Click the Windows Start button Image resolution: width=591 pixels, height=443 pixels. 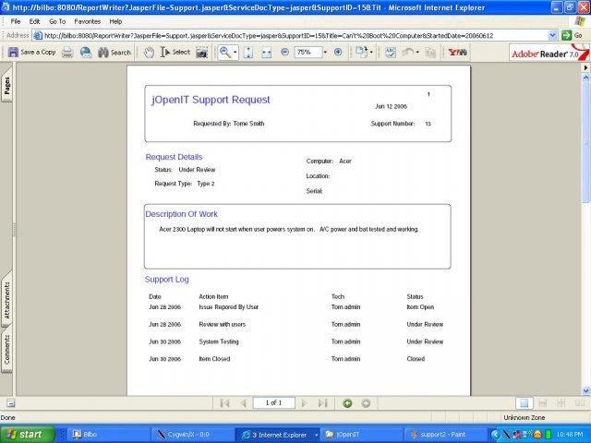click(27, 435)
